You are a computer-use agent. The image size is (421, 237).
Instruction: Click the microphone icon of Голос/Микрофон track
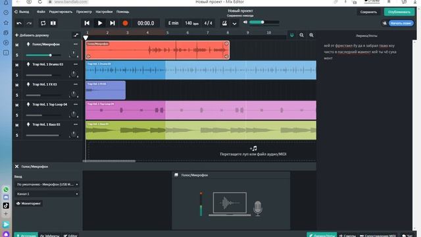[28, 44]
